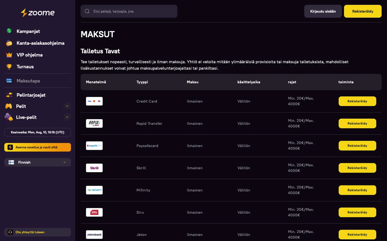The width and height of the screenshot is (387, 241).
Task: Click the Siru Mobile logo
Action: tap(94, 212)
